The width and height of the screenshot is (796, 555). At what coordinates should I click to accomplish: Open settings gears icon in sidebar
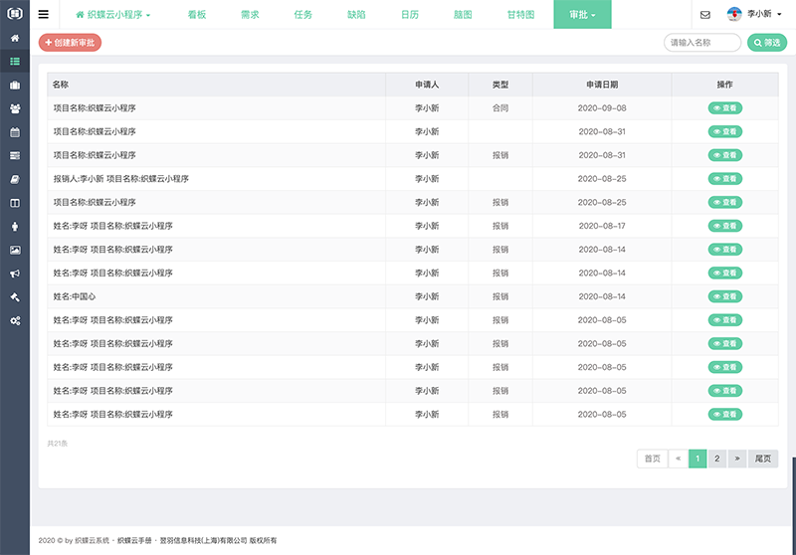pyautogui.click(x=14, y=320)
